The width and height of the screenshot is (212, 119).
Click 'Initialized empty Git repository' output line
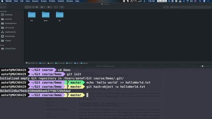[62, 78]
